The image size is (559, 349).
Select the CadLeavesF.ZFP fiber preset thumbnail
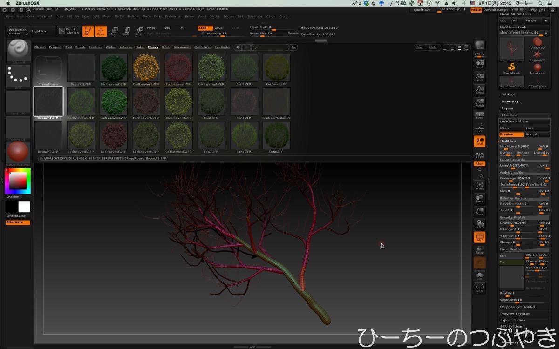click(x=146, y=68)
